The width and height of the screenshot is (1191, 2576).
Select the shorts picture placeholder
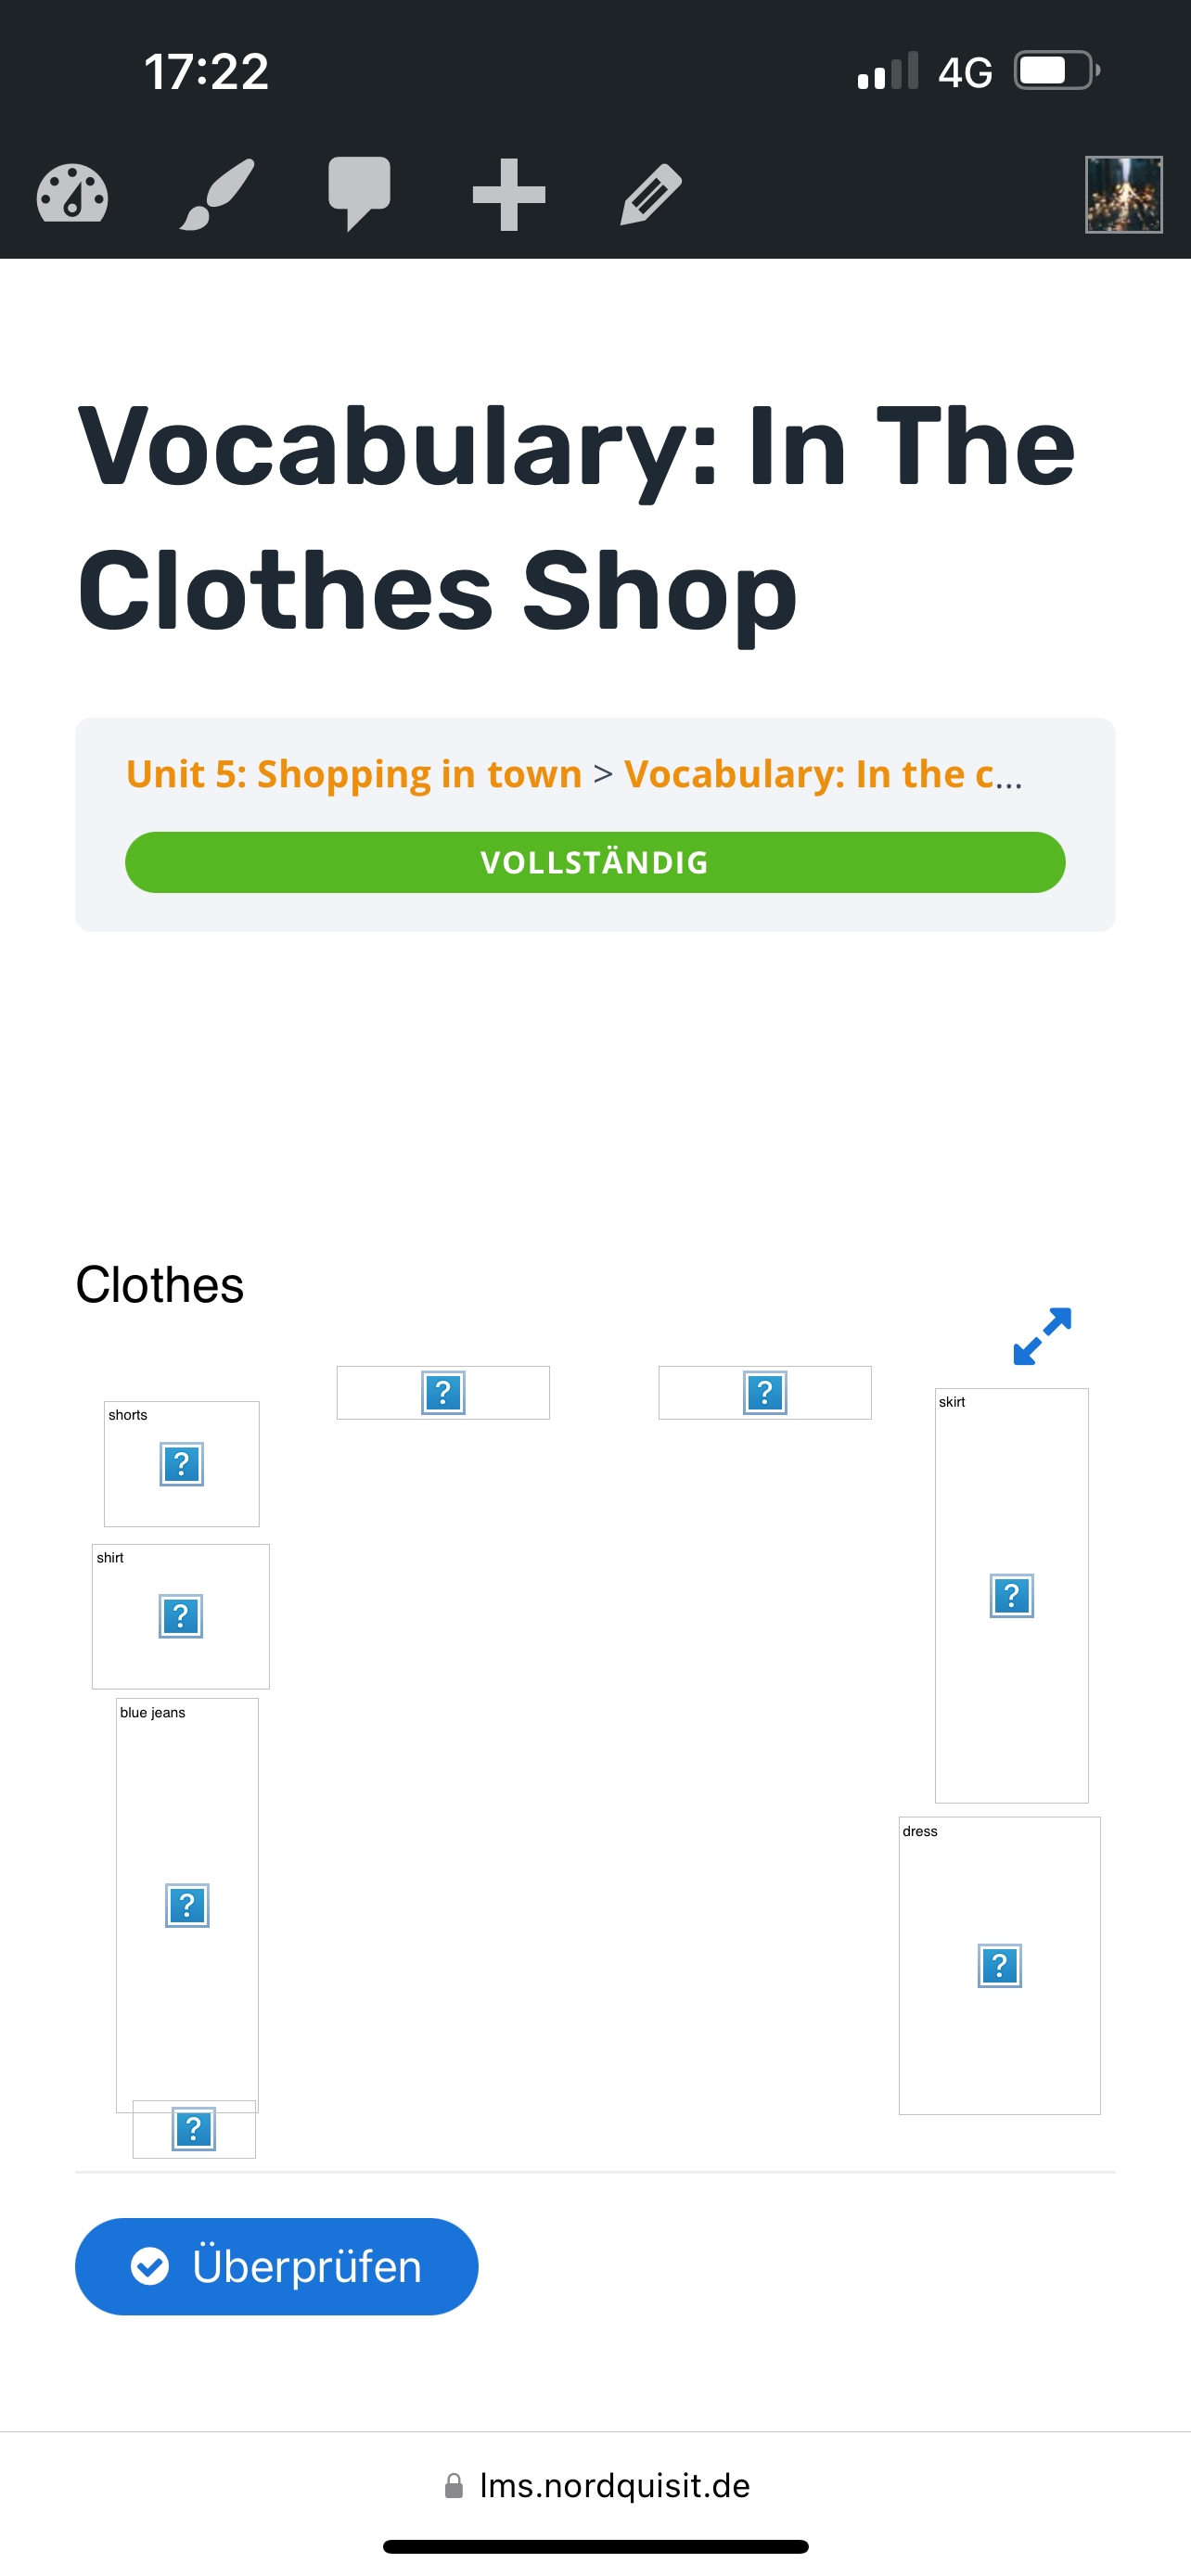tap(182, 1464)
